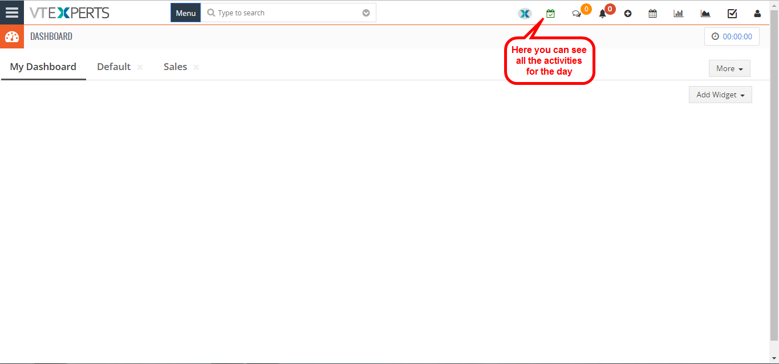Open the More dropdown
This screenshot has width=779, height=364.
click(729, 68)
